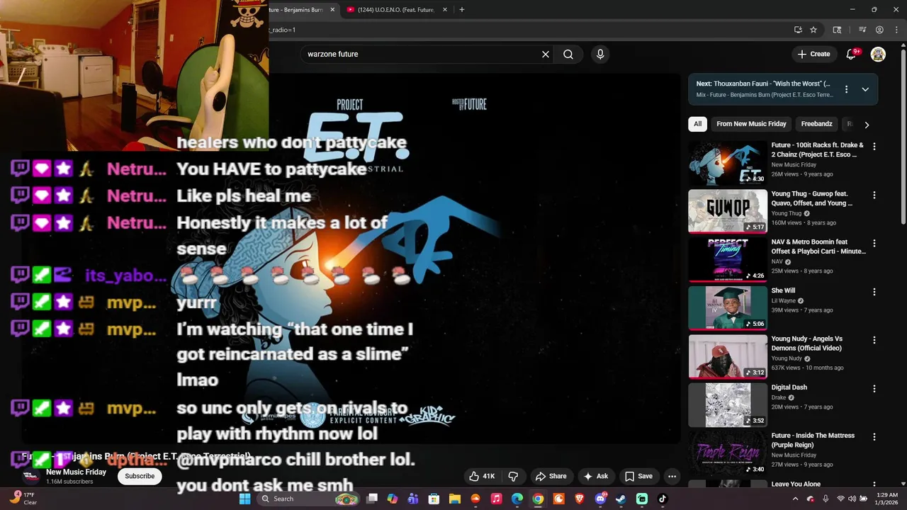This screenshot has height=510, width=907.
Task: Open Microsoft Edge from the taskbar
Action: click(517, 499)
